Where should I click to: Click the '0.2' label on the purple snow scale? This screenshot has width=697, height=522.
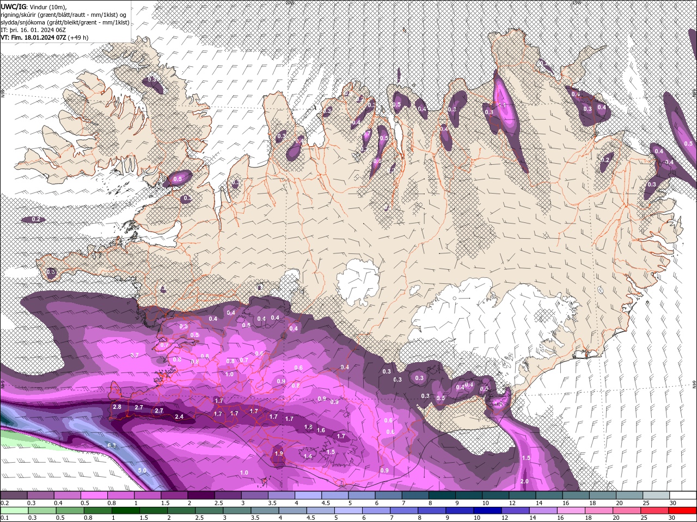pos(4,503)
